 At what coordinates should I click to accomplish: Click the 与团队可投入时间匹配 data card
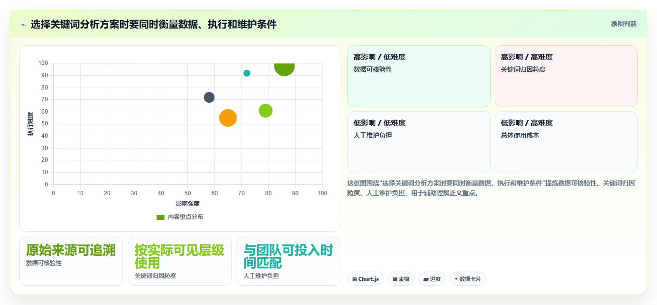[x=288, y=261]
